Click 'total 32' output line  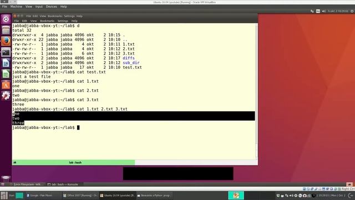22,31
